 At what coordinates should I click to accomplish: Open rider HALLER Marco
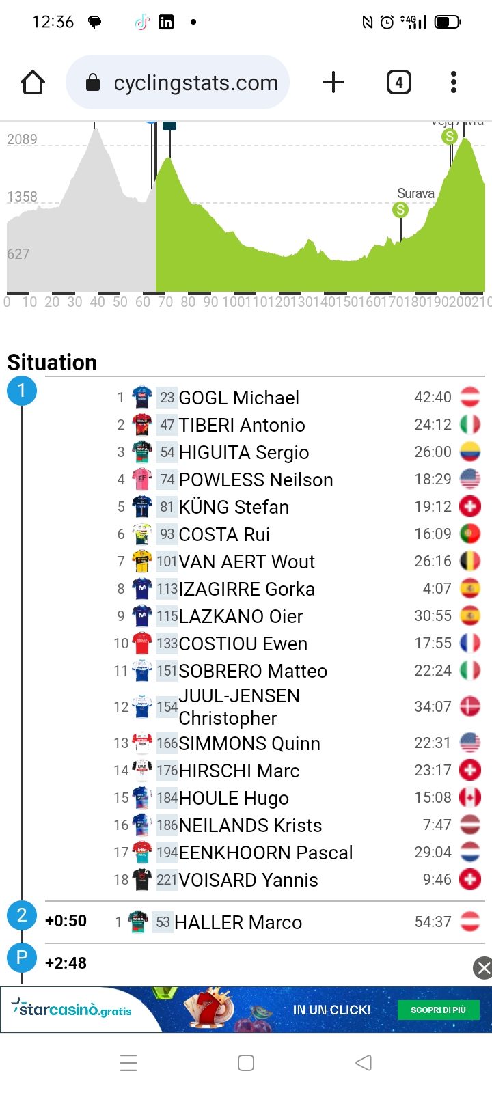(x=238, y=922)
